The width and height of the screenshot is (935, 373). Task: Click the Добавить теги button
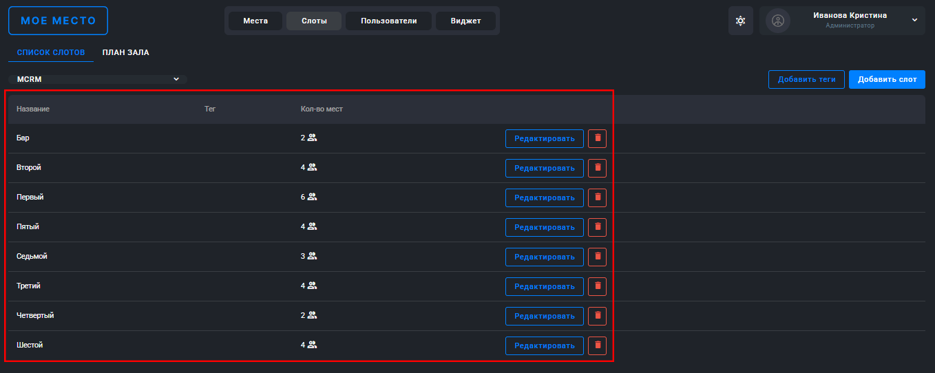point(806,79)
